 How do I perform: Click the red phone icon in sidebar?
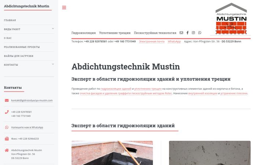tap(7, 112)
